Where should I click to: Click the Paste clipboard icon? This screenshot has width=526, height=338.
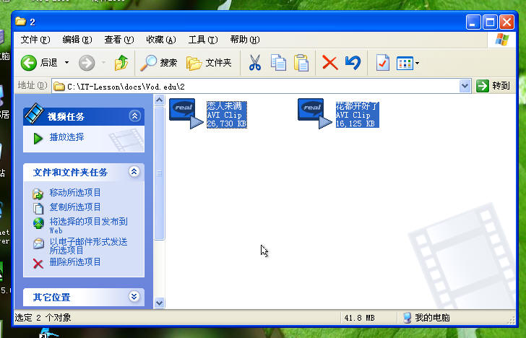(301, 64)
